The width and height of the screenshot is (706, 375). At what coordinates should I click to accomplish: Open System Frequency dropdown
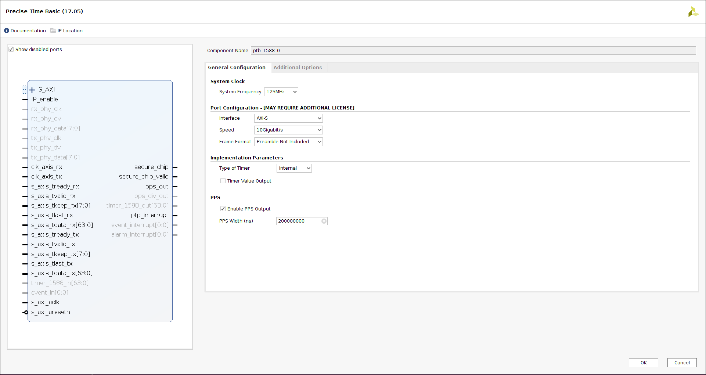pyautogui.click(x=281, y=92)
